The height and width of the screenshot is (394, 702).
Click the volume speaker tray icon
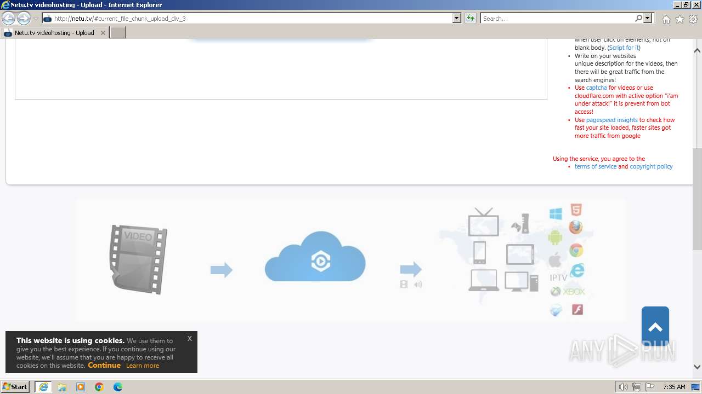pos(623,387)
